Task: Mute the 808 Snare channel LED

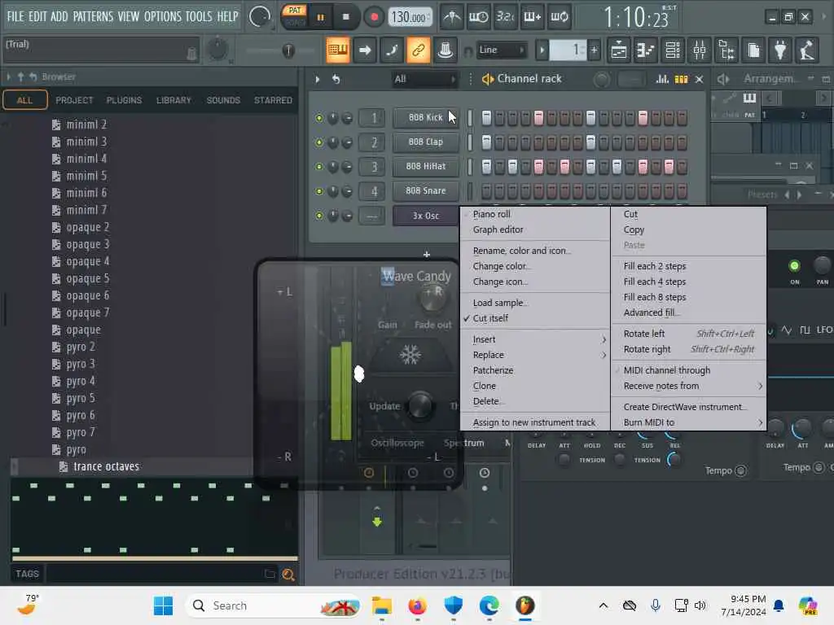Action: (x=318, y=191)
